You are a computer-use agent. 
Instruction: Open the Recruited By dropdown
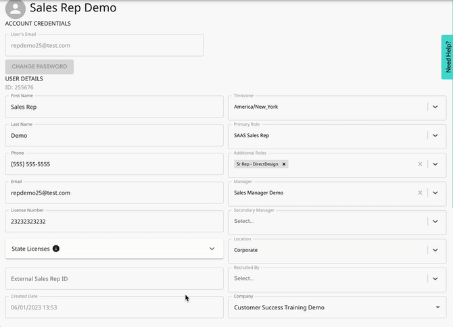435,278
